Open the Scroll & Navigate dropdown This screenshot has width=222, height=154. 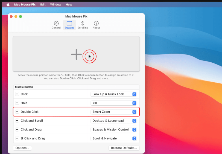[x=113, y=138]
